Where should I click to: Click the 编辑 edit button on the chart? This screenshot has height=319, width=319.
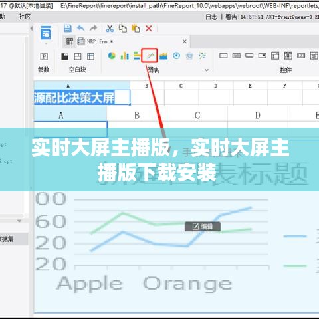point(203,227)
